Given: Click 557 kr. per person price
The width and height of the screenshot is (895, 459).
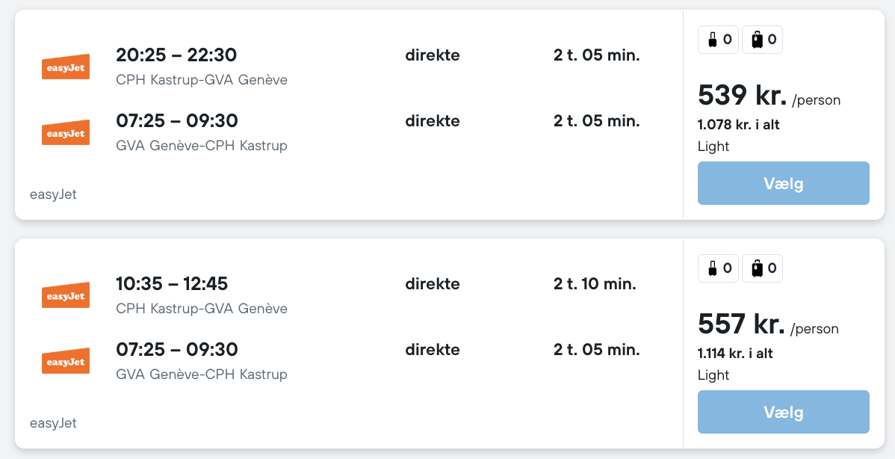Looking at the screenshot, I should tap(741, 324).
